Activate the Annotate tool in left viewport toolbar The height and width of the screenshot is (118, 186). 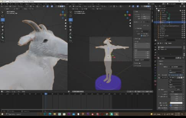pos(3,33)
